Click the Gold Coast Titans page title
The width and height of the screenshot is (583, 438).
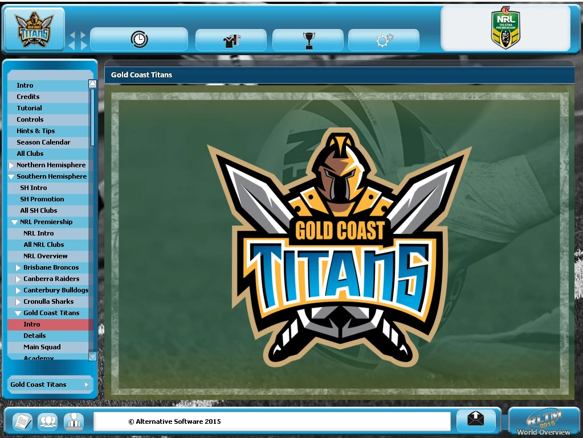pyautogui.click(x=141, y=75)
